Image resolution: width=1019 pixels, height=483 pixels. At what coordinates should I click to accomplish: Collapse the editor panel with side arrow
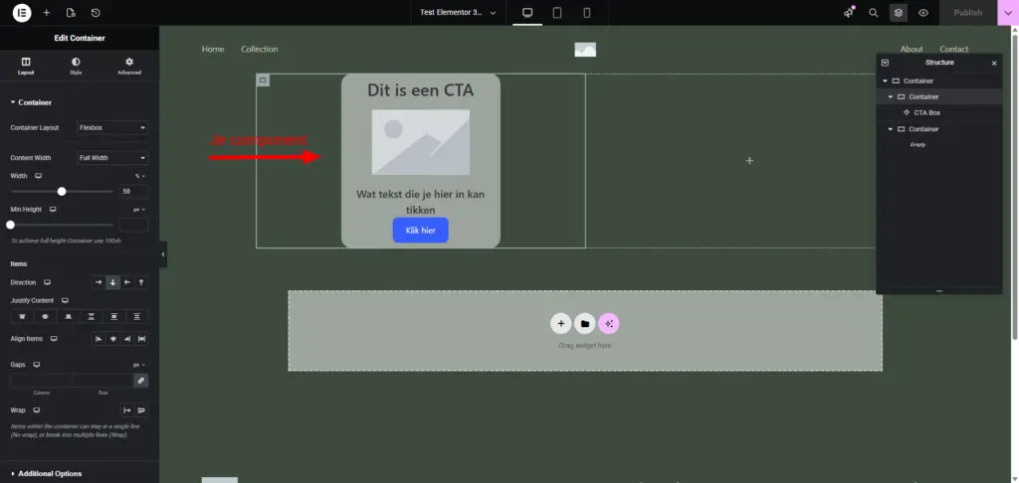coord(163,254)
